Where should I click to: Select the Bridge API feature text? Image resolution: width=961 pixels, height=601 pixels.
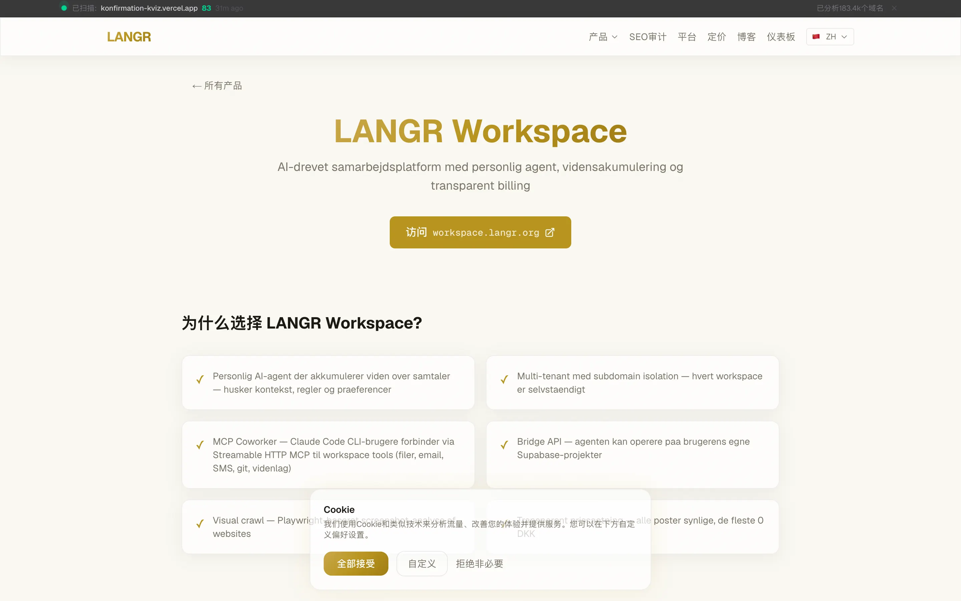click(x=633, y=448)
